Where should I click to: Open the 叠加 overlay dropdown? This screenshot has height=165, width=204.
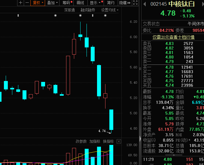tap(52, 3)
